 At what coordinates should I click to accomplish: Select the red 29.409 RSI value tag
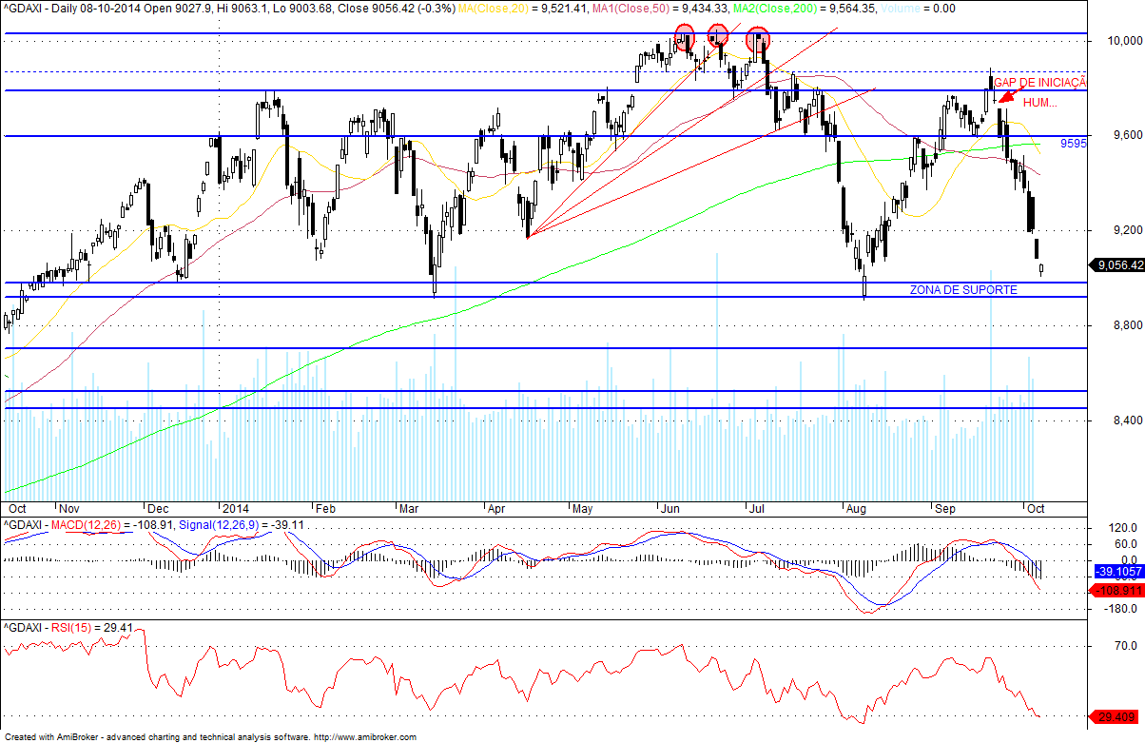click(x=1114, y=716)
